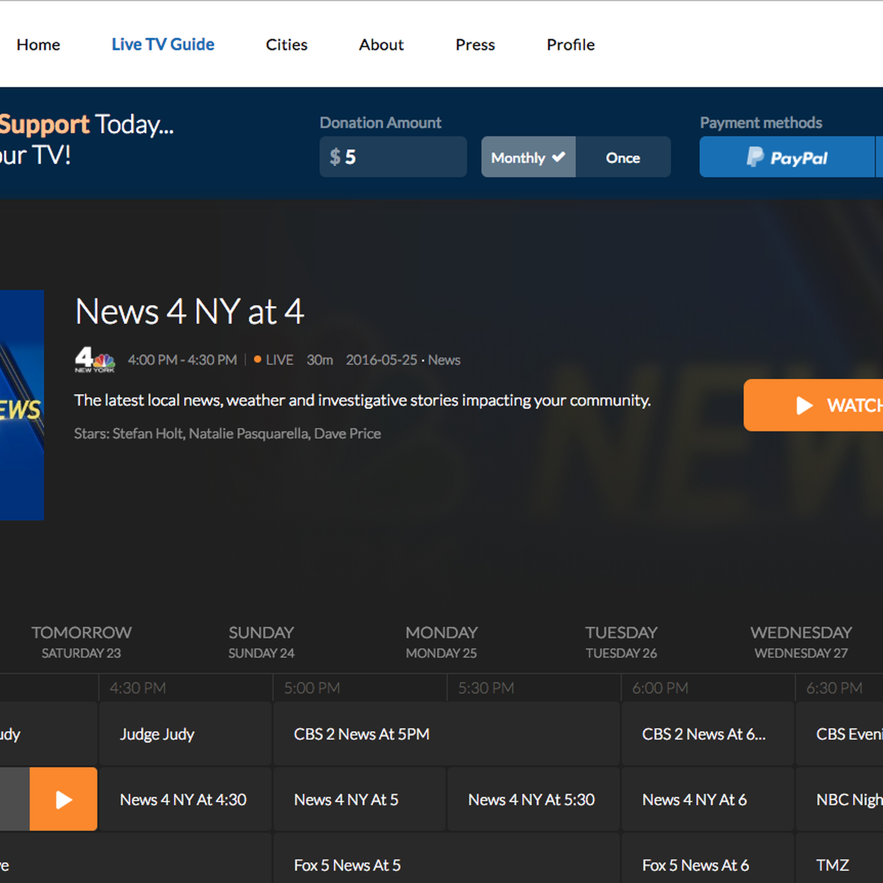Open CBS 2 News At 5PM listing
Viewport: 883px width, 883px height.
[446, 734]
